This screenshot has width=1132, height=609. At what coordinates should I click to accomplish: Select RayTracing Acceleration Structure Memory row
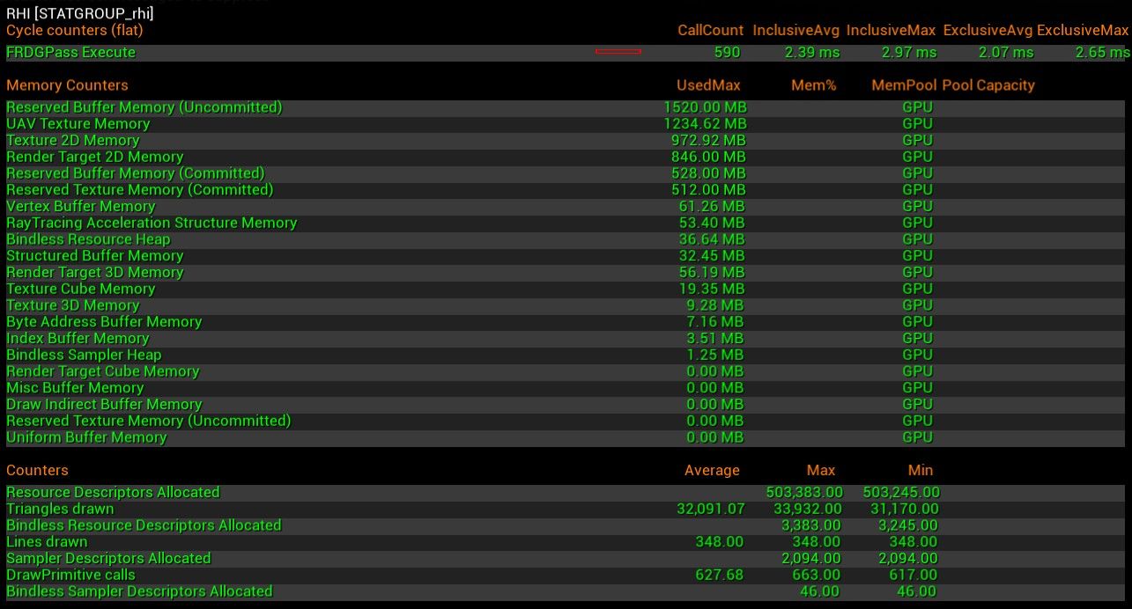click(566, 223)
